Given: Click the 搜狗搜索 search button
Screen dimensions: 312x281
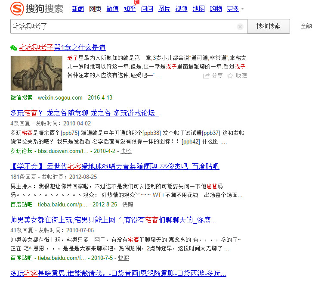Looking at the screenshot, I should coord(269,26).
